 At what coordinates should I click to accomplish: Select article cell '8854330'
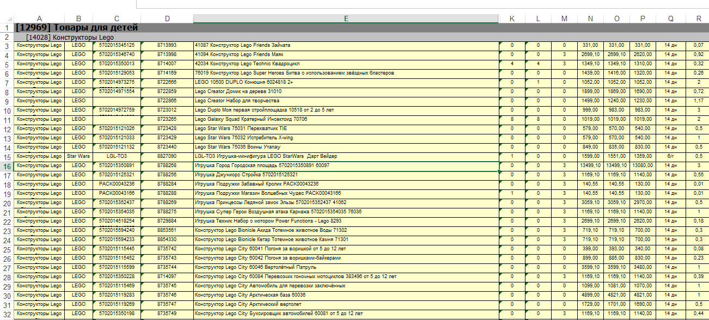pos(167,239)
